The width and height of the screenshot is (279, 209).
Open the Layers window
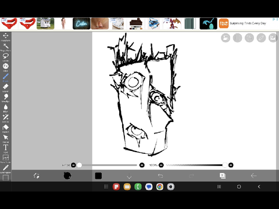pyautogui.click(x=223, y=176)
